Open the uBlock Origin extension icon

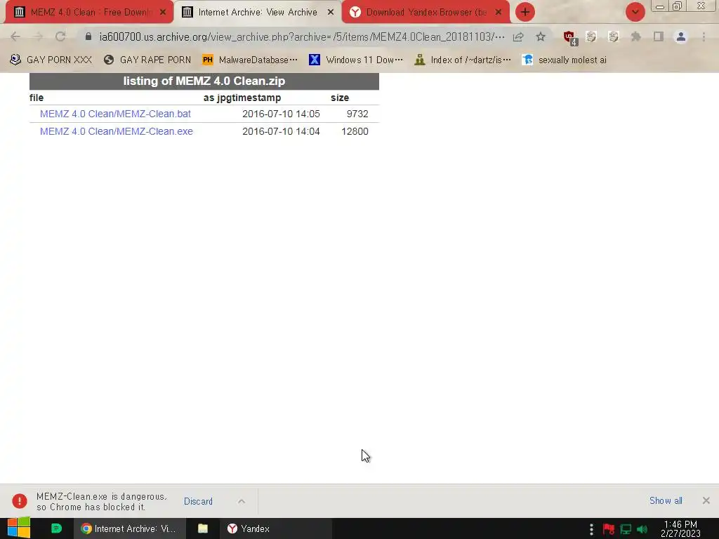570,38
